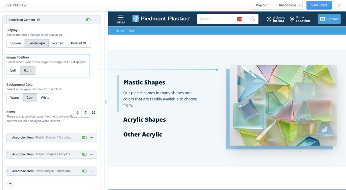Toggle the Accordion Content block switch
The height and width of the screenshot is (190, 346).
pos(88,20)
